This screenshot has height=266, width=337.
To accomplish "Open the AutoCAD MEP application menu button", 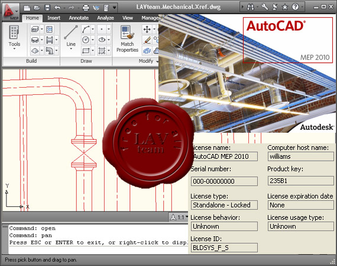I will tap(11, 12).
